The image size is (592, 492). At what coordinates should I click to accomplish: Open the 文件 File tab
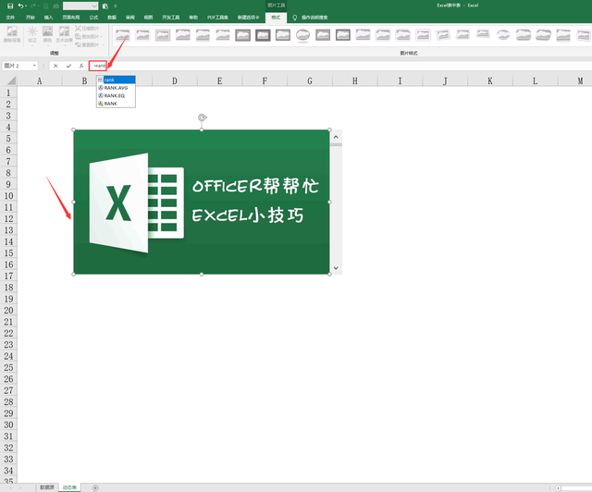pos(10,18)
